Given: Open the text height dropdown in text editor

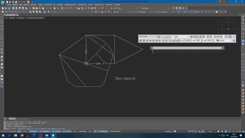Looking at the screenshot, I should pos(188,37).
